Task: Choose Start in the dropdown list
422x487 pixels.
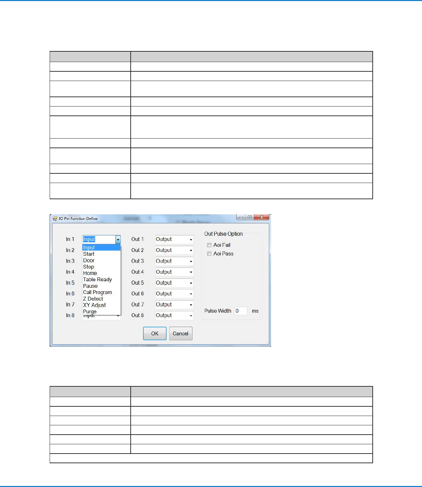Action: click(101, 254)
